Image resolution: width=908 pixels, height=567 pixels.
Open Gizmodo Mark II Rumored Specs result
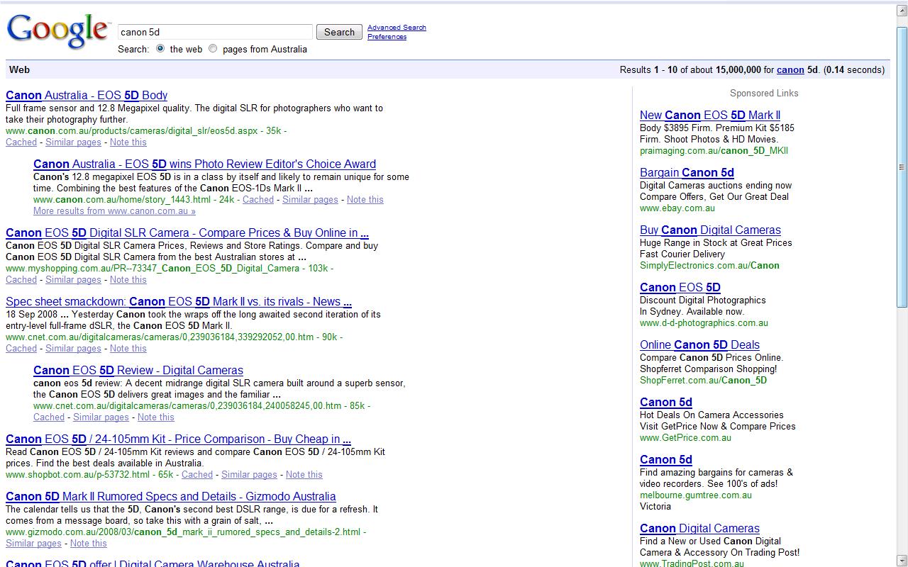(171, 496)
